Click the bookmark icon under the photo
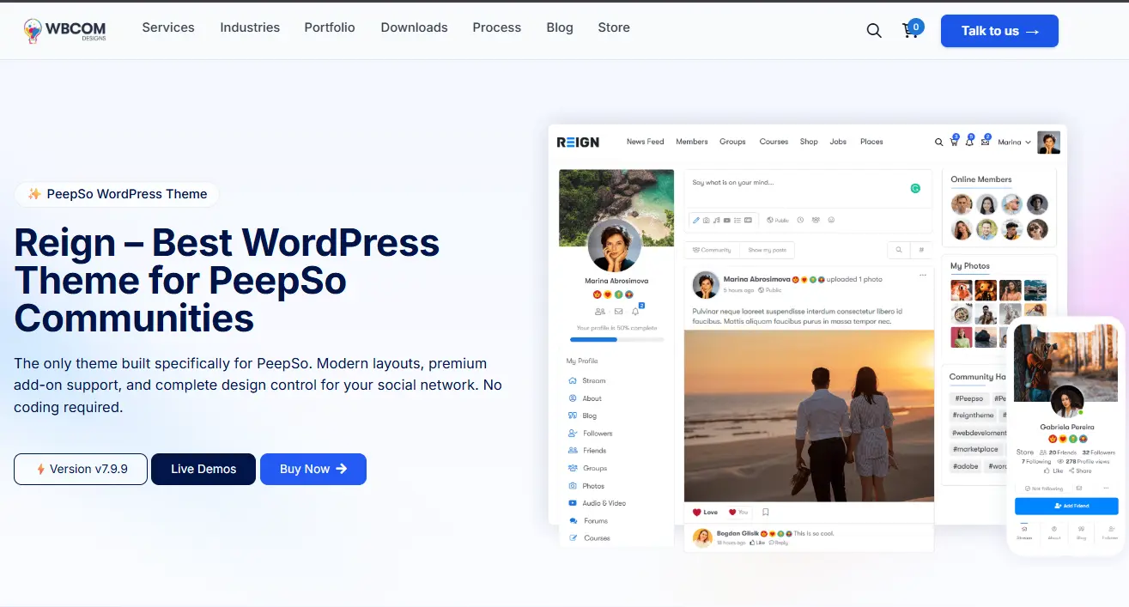 [766, 512]
